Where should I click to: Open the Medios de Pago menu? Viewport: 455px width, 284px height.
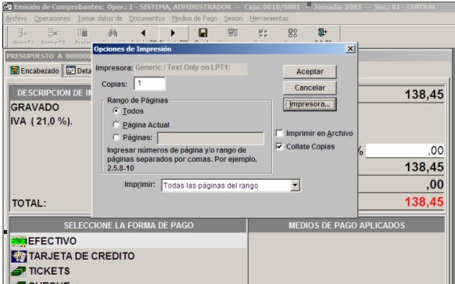[195, 19]
